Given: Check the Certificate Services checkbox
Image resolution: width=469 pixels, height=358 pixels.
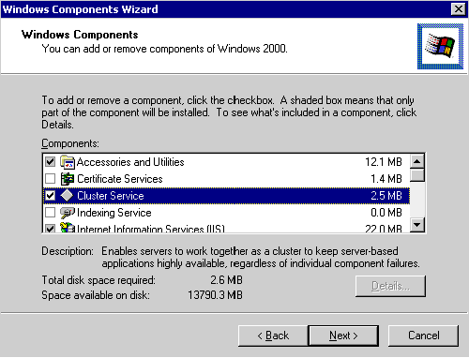Looking at the screenshot, I should click(51, 179).
